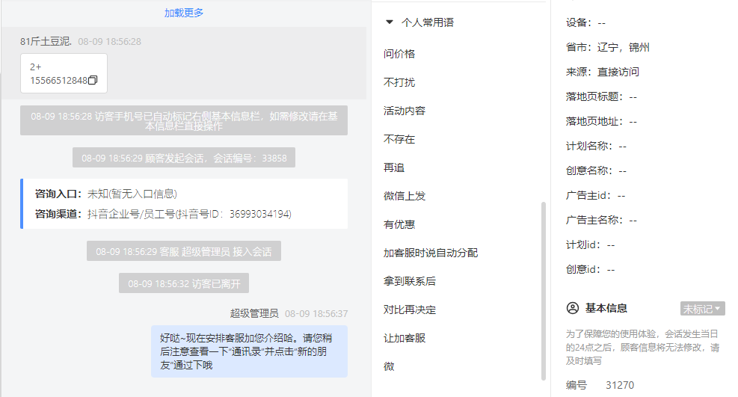Click the 落地页地址 field
The image size is (738, 397).
pyautogui.click(x=601, y=121)
